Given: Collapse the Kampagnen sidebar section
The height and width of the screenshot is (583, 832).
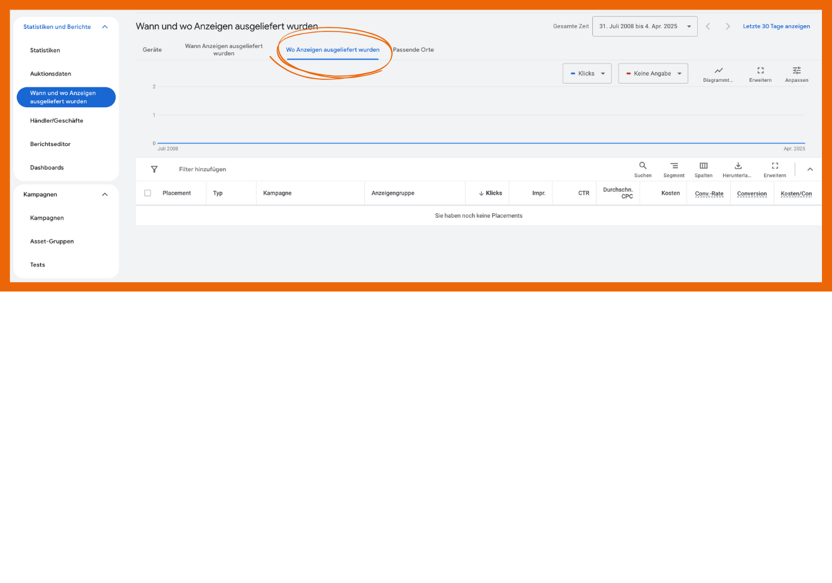Looking at the screenshot, I should click(x=104, y=195).
